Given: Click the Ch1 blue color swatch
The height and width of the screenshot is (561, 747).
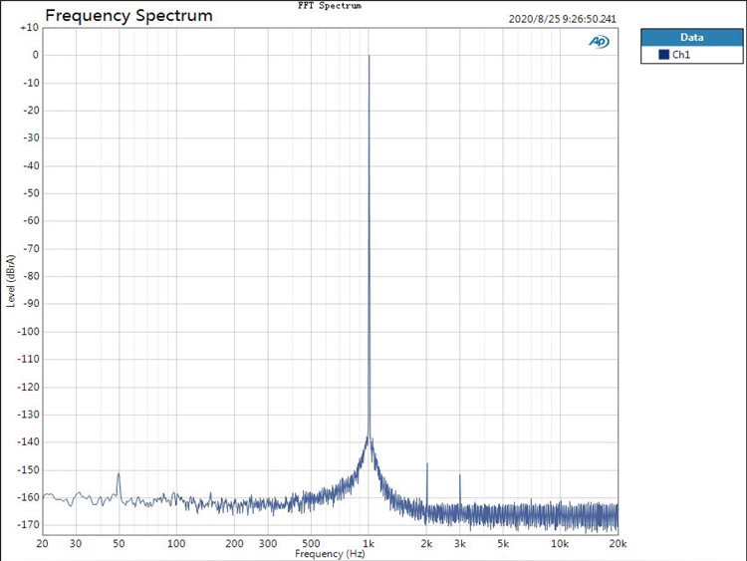Looking at the screenshot, I should coord(663,55).
